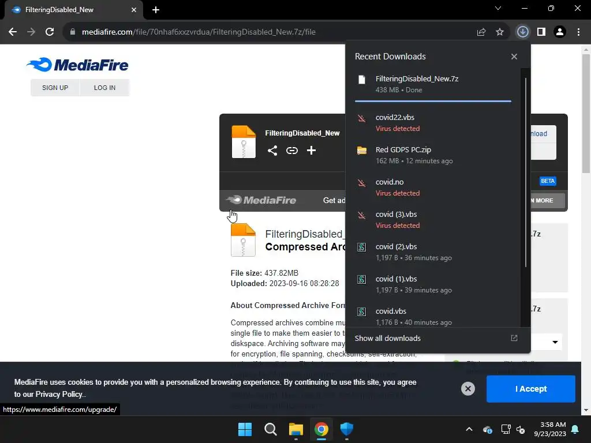Close the FilteringDisabled_New tab
The width and height of the screenshot is (591, 443).
(x=134, y=10)
